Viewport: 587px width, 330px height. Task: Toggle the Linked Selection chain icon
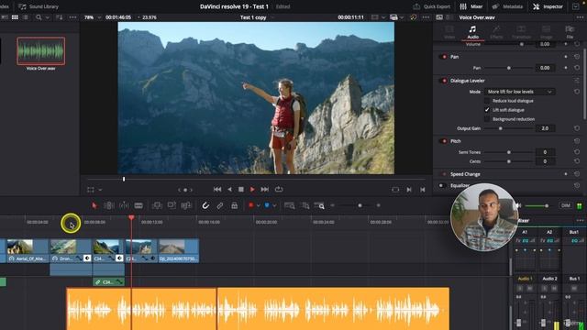(x=220, y=205)
